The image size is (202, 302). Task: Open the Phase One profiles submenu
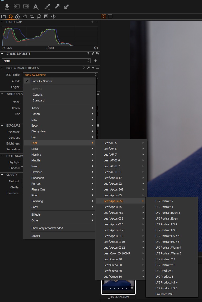tap(38, 189)
